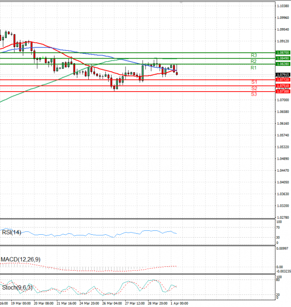
Task: Click the 1.09960 price axis value
Action: pyautogui.click(x=283, y=18)
